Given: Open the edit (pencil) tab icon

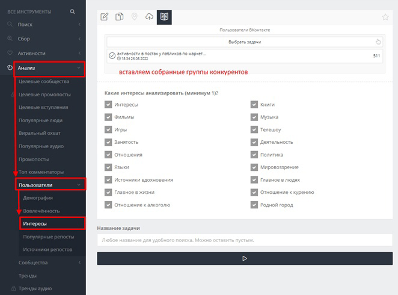Looking at the screenshot, I should coord(105,17).
